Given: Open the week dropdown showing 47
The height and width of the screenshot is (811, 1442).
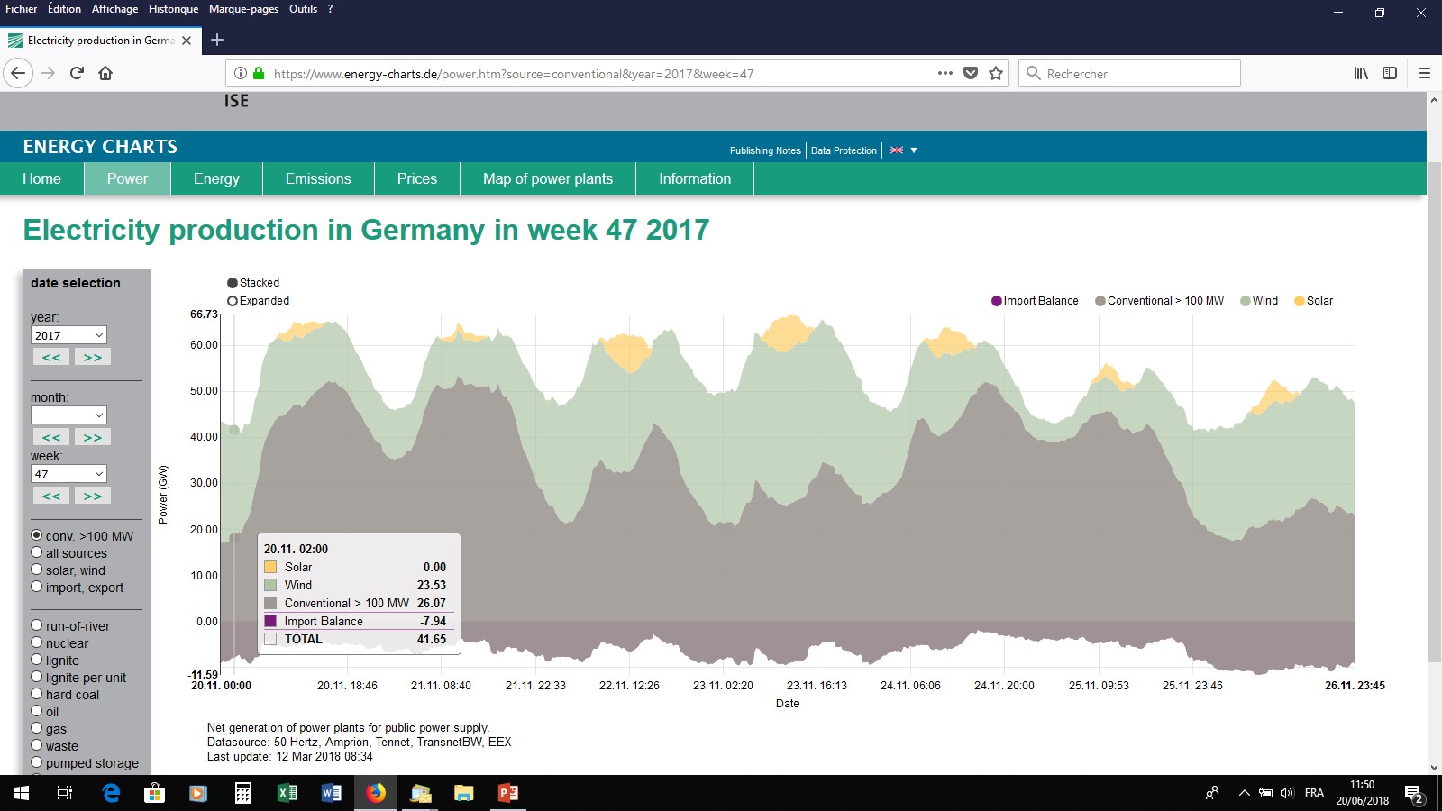Looking at the screenshot, I should (68, 474).
